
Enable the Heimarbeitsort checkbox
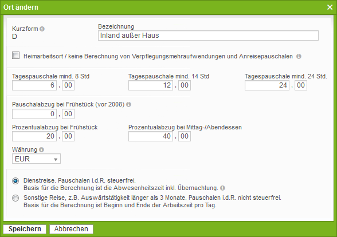[15, 56]
